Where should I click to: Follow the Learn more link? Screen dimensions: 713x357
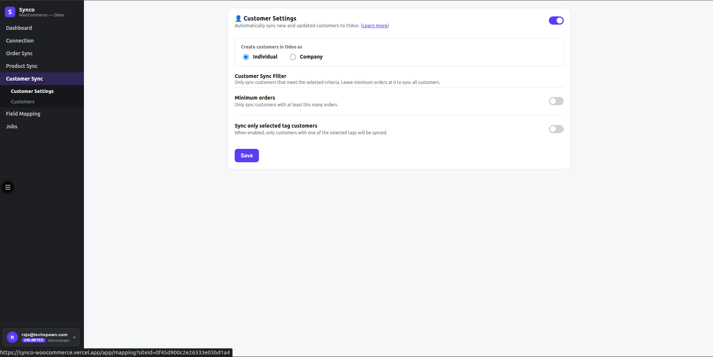(x=375, y=26)
